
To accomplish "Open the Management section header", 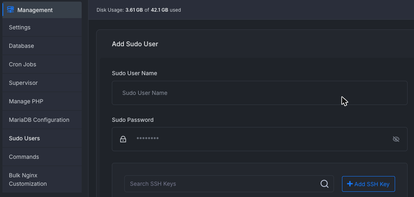I will click(x=42, y=10).
